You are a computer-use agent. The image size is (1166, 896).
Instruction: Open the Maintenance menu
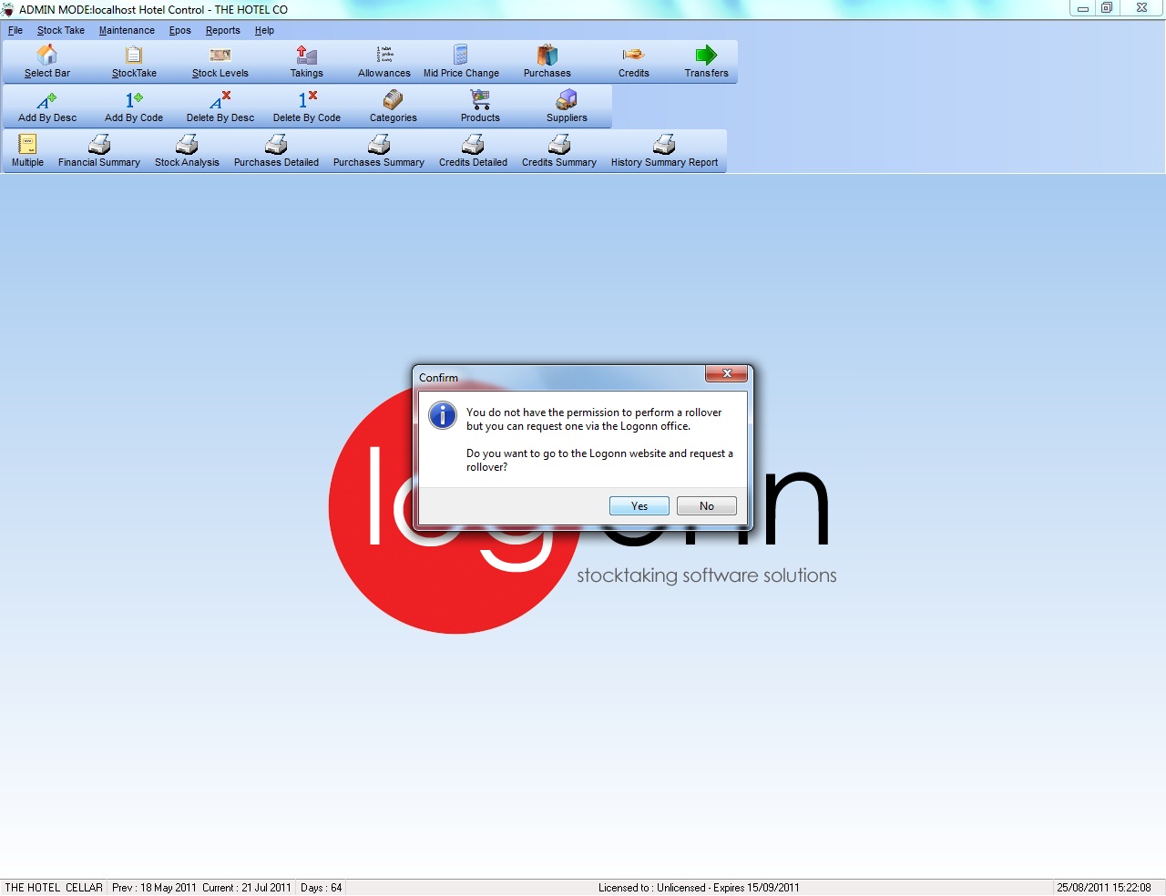pos(127,30)
